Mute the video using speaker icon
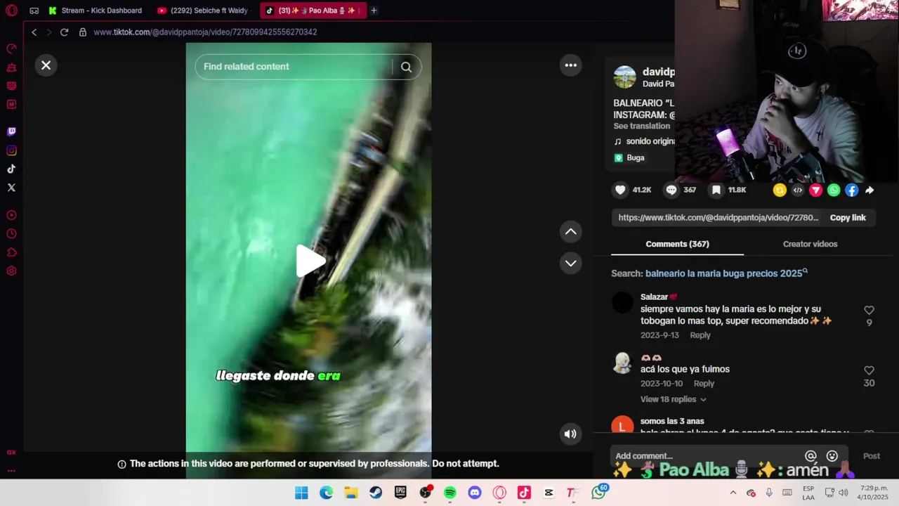The height and width of the screenshot is (506, 899). [570, 434]
